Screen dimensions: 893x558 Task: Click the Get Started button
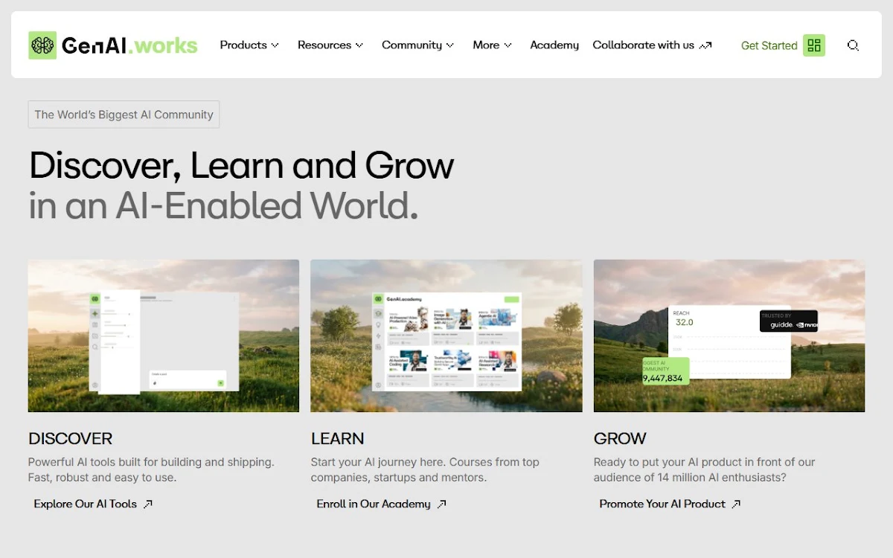click(783, 45)
